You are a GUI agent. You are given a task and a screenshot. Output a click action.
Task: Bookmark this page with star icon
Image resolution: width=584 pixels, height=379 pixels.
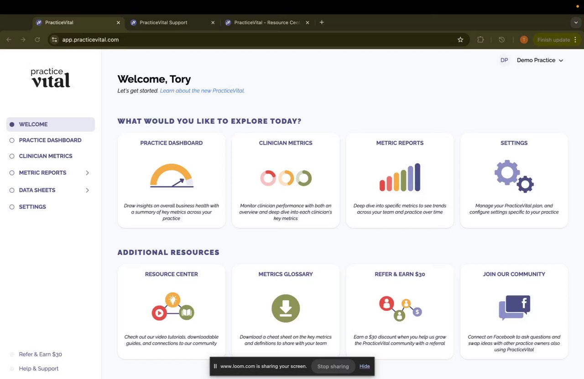(460, 40)
